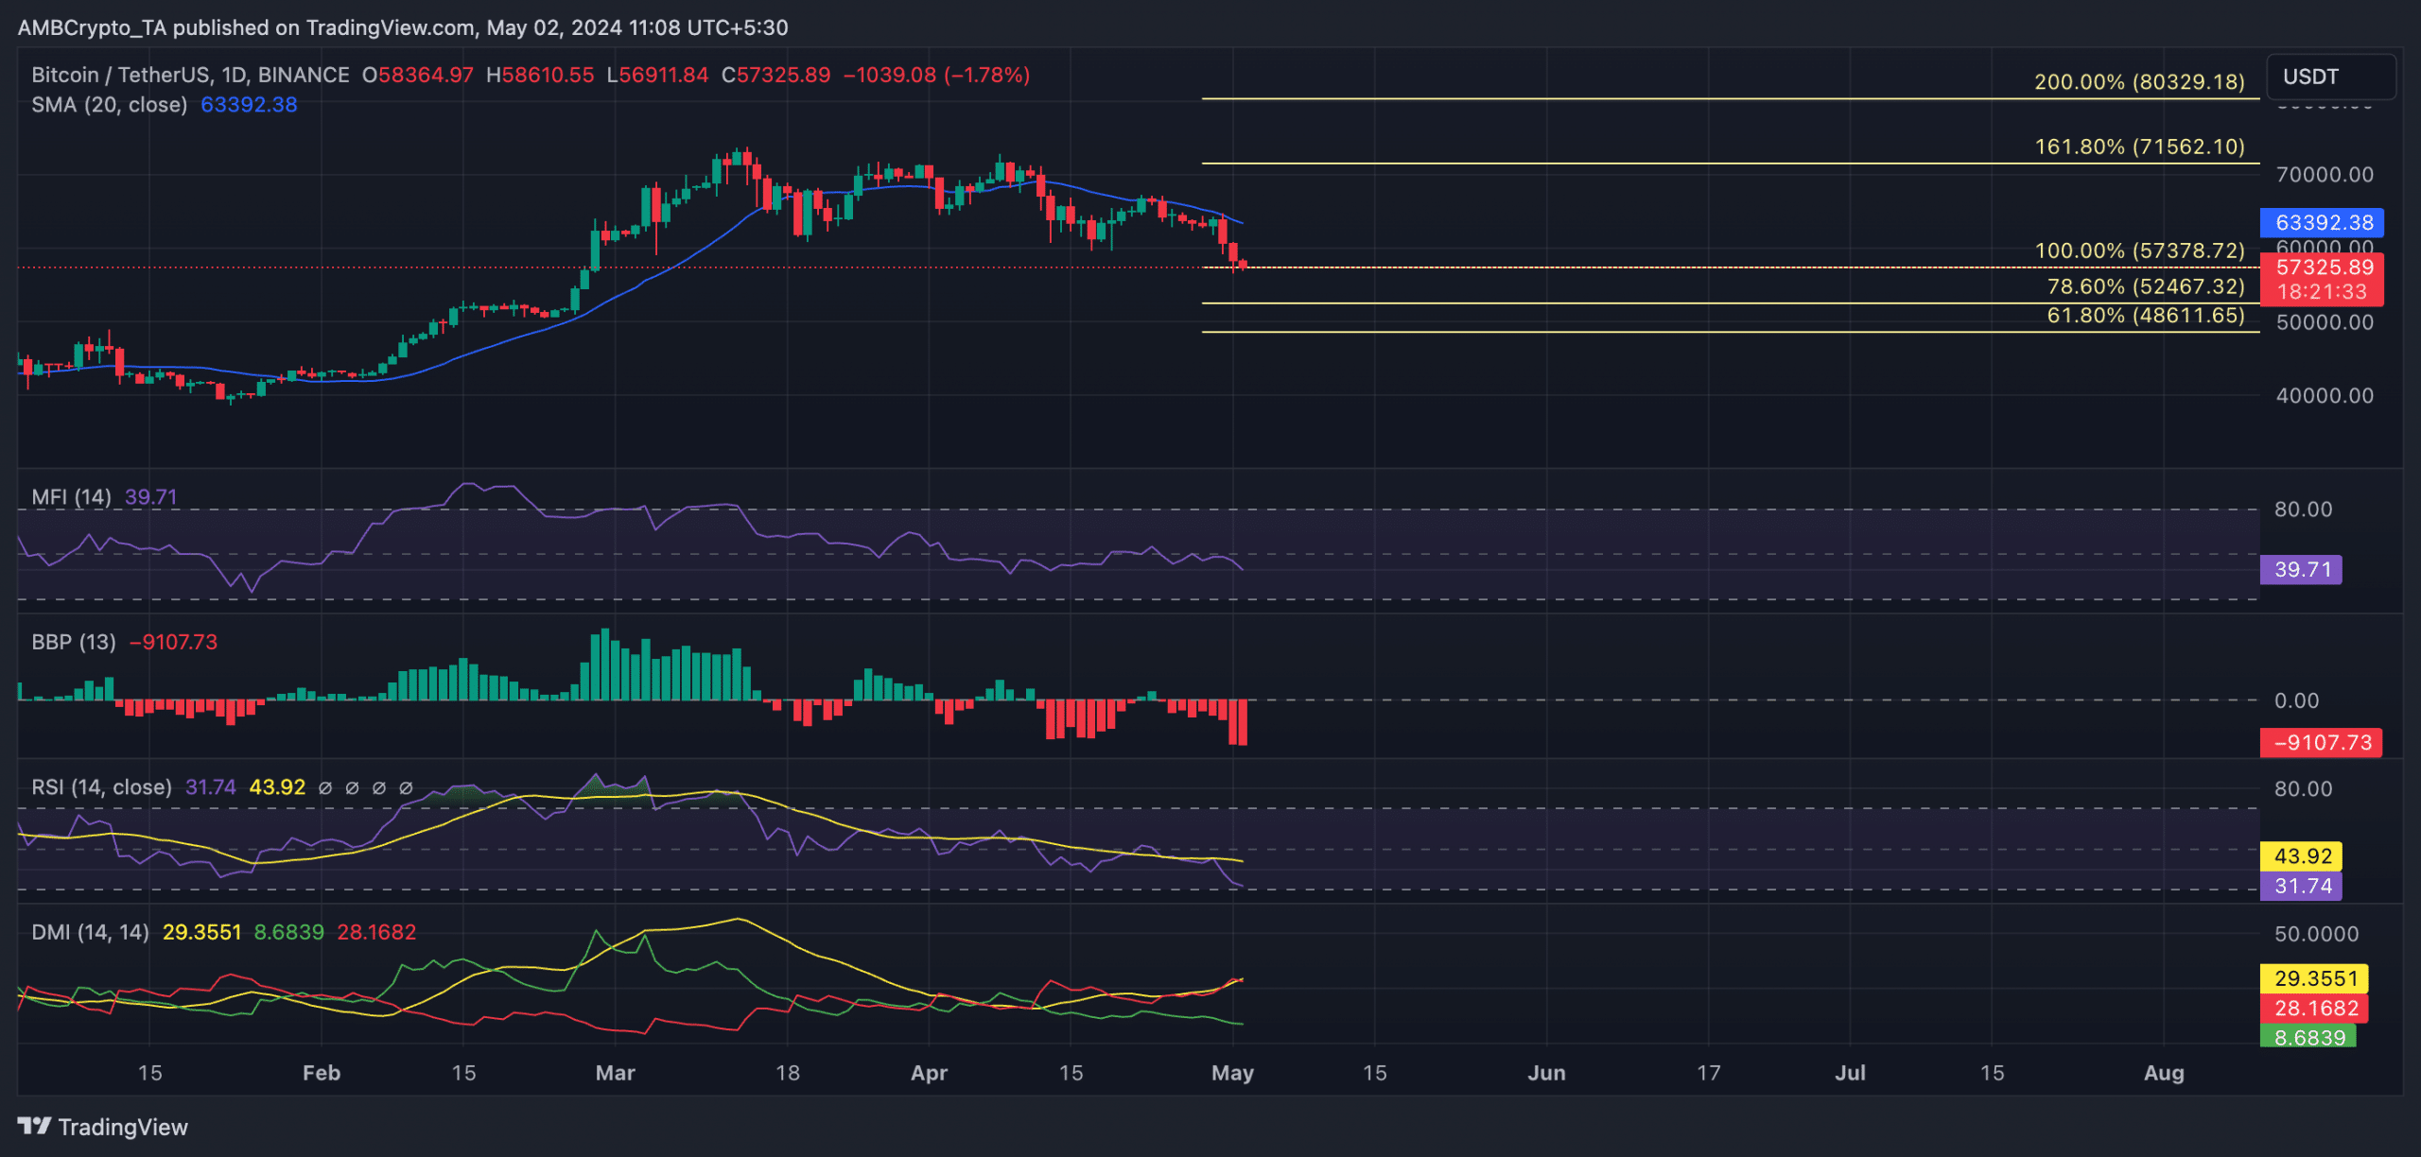The image size is (2421, 1157).
Task: Click the purple 39.71 MFI value tag
Action: [x=2301, y=569]
